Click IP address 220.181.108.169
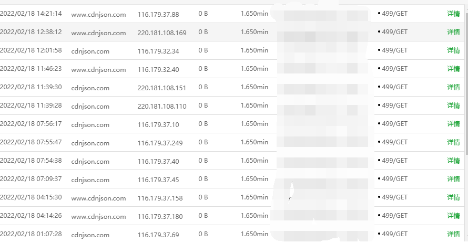 click(x=162, y=33)
